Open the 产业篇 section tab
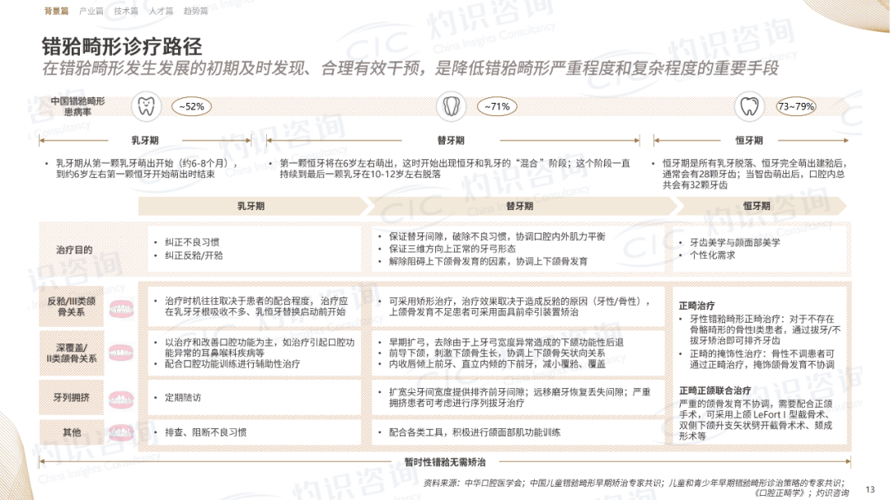The image size is (890, 500). point(91,11)
